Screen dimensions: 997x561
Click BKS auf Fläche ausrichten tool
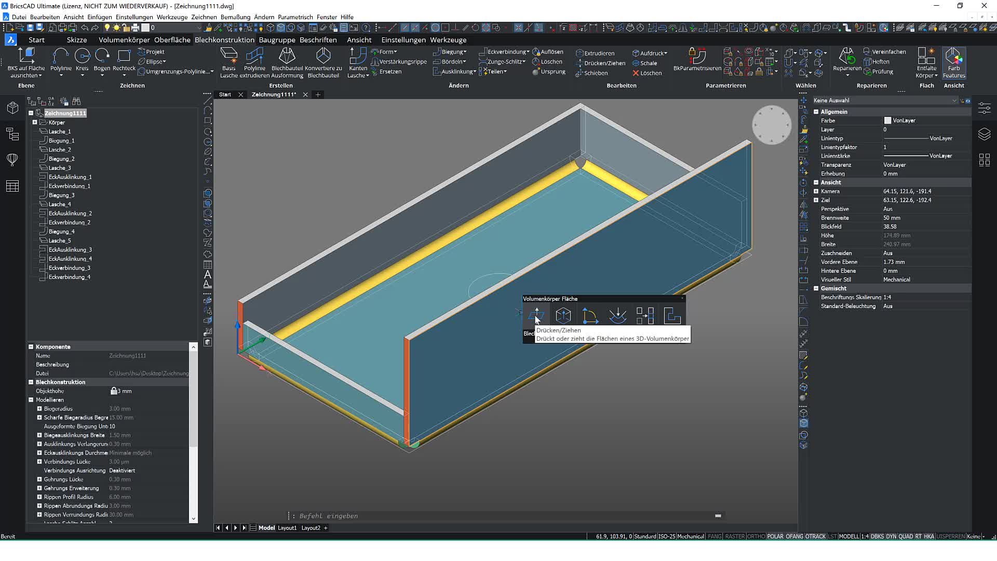coord(26,62)
